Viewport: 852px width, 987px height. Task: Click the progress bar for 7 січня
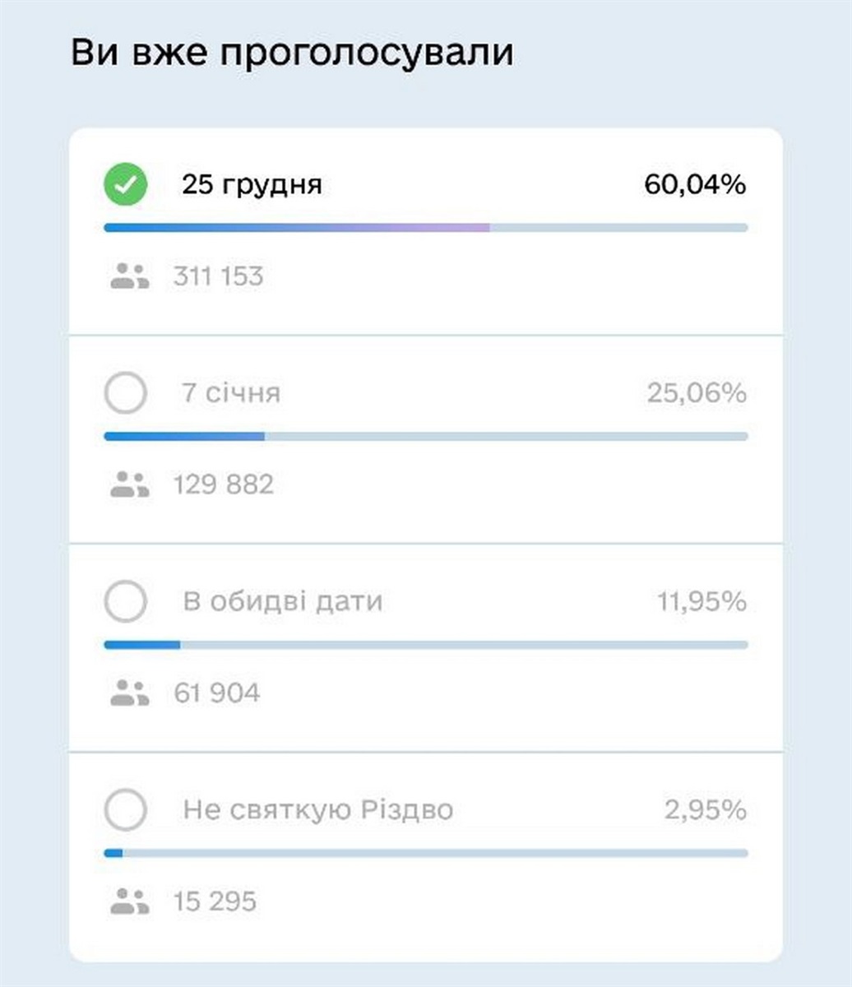[x=426, y=436]
